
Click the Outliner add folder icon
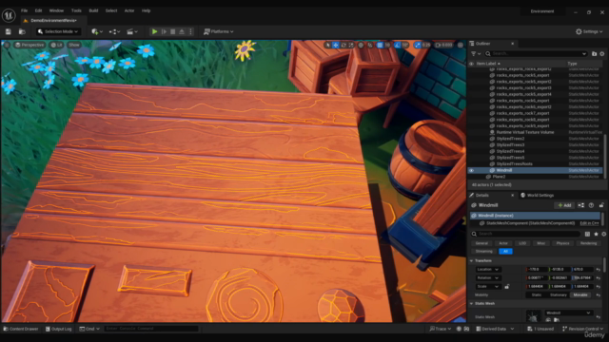[x=594, y=53]
